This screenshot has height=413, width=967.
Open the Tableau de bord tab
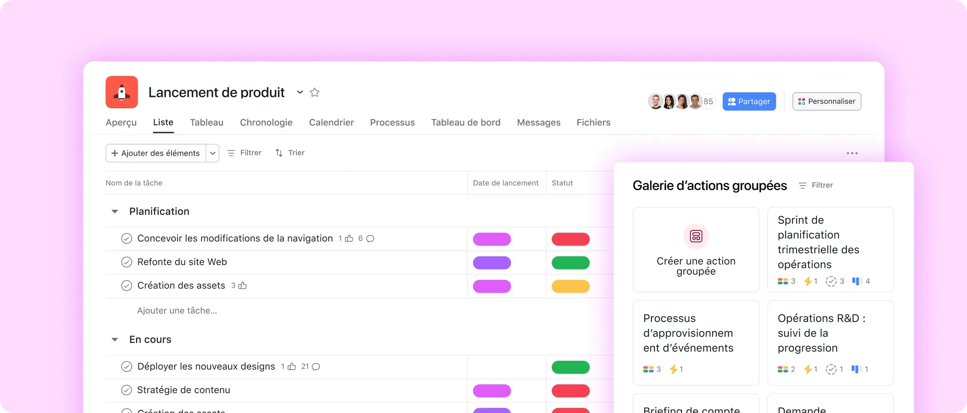pyautogui.click(x=466, y=123)
